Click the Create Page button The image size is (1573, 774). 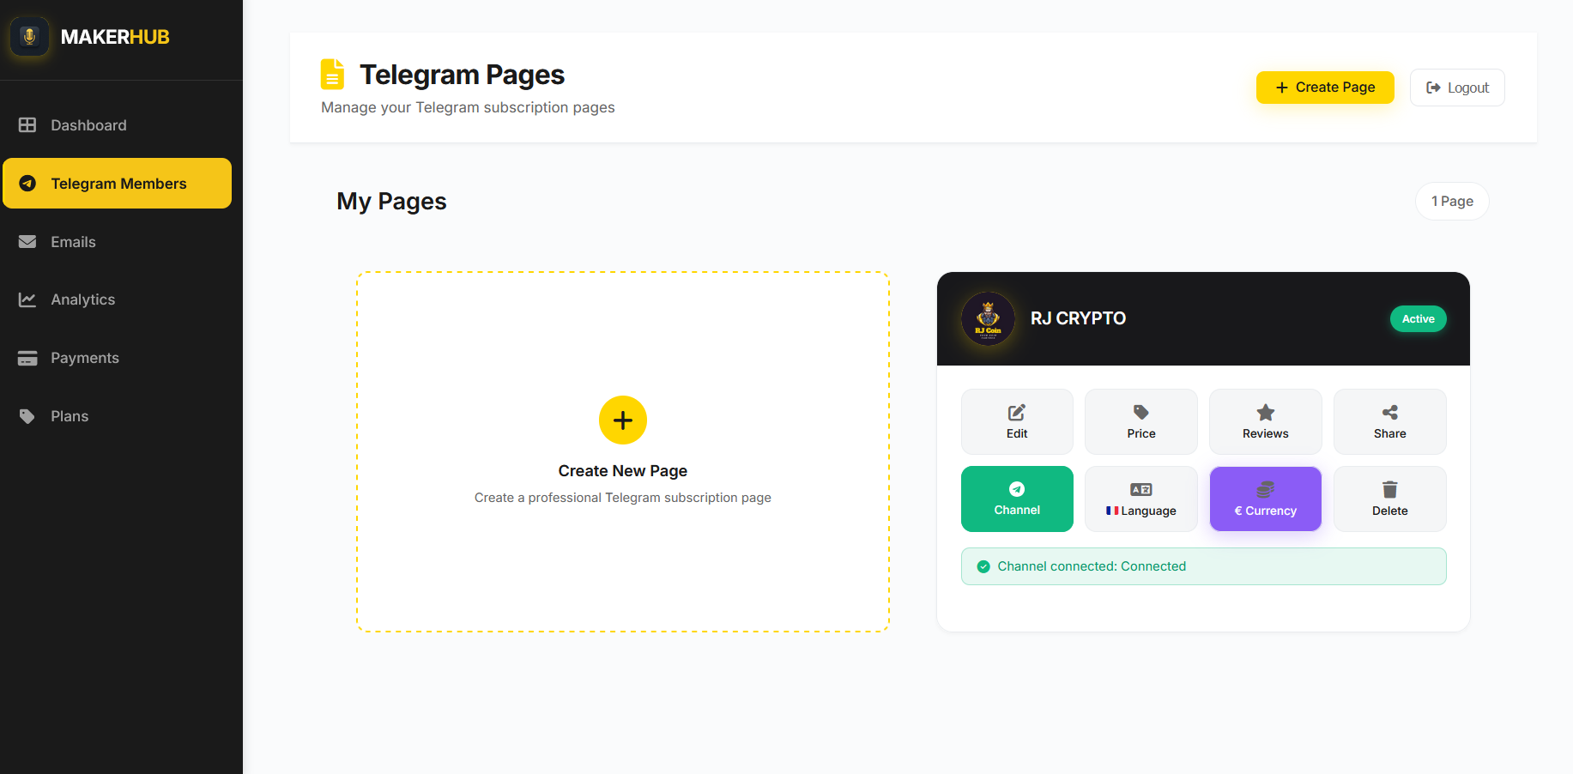1324,87
